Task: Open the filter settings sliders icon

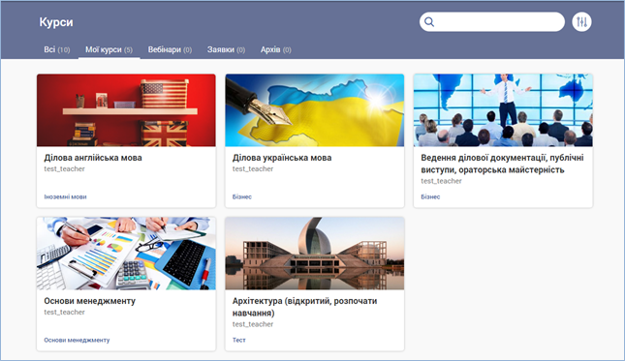Action: click(581, 22)
